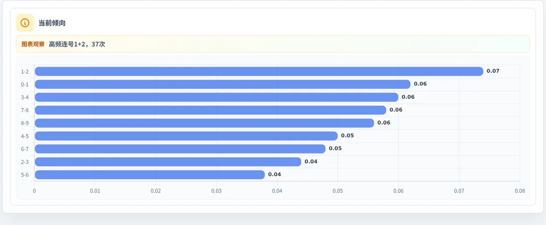The width and height of the screenshot is (546, 225).
Task: Choose the 2-3 bar
Action: click(168, 162)
